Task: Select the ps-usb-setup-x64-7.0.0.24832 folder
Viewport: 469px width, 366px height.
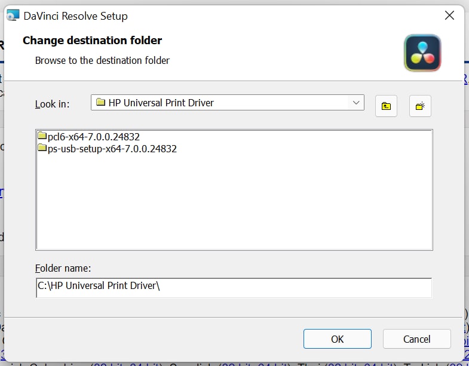Action: (112, 149)
